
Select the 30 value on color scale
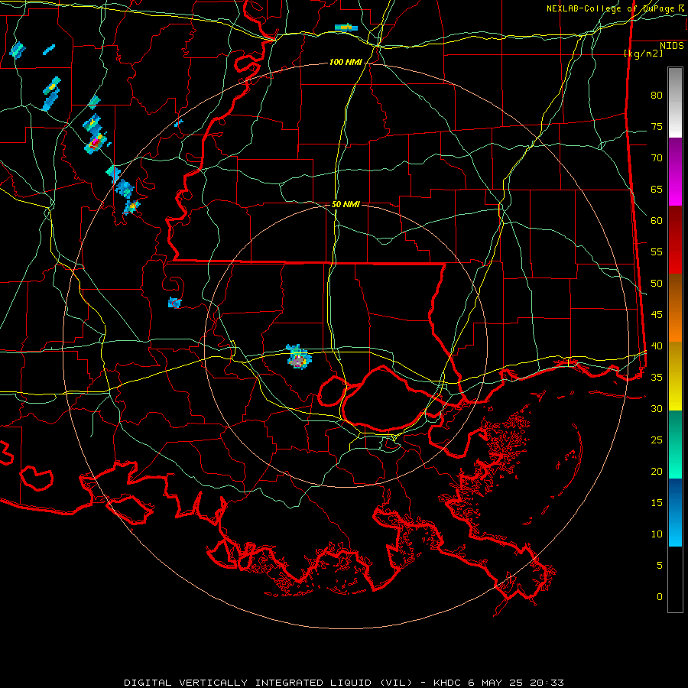click(x=657, y=408)
